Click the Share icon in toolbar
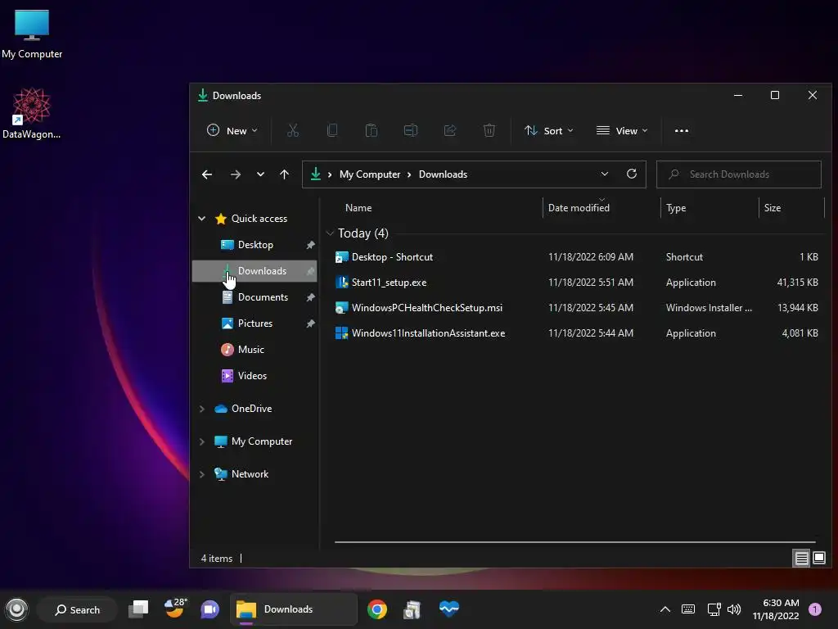The height and width of the screenshot is (629, 838). point(450,130)
